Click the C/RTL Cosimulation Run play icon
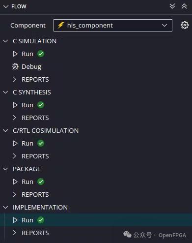 (15, 143)
